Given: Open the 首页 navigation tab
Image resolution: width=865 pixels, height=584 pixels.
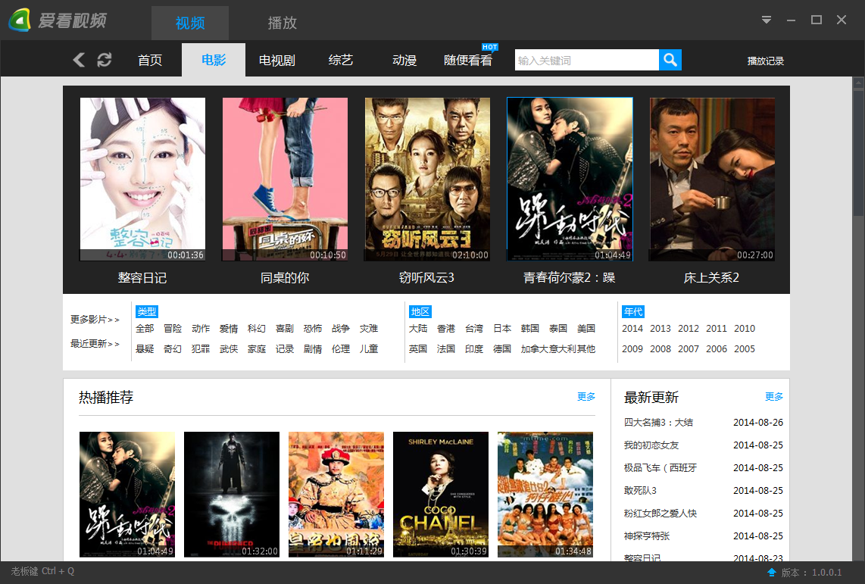Looking at the screenshot, I should [149, 60].
